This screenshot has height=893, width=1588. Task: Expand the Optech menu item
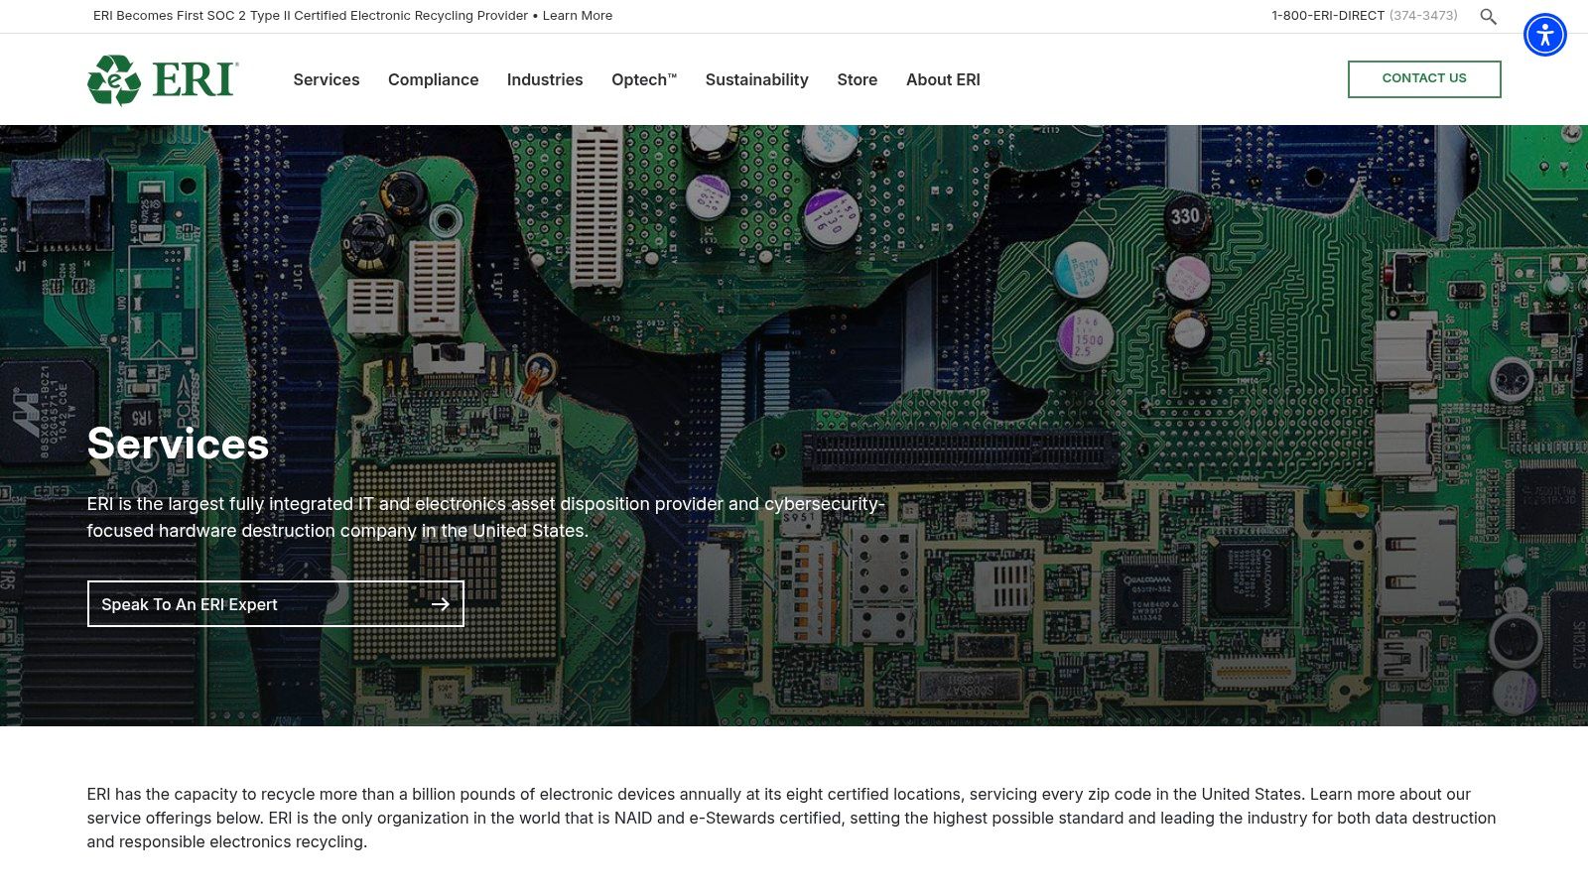(x=643, y=79)
